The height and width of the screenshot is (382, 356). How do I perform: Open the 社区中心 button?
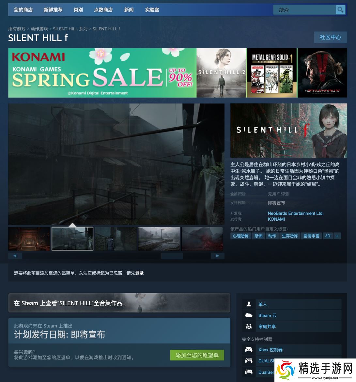(331, 37)
